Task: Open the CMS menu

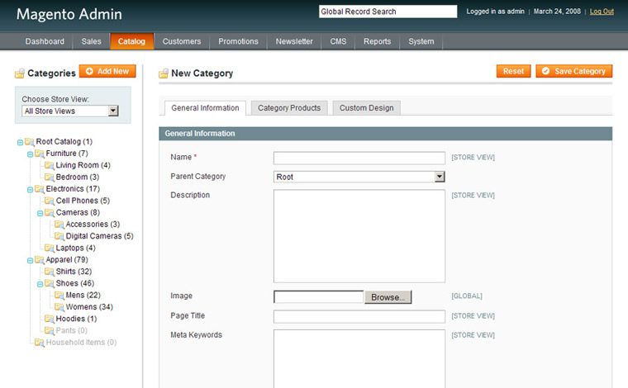Action: [x=338, y=41]
